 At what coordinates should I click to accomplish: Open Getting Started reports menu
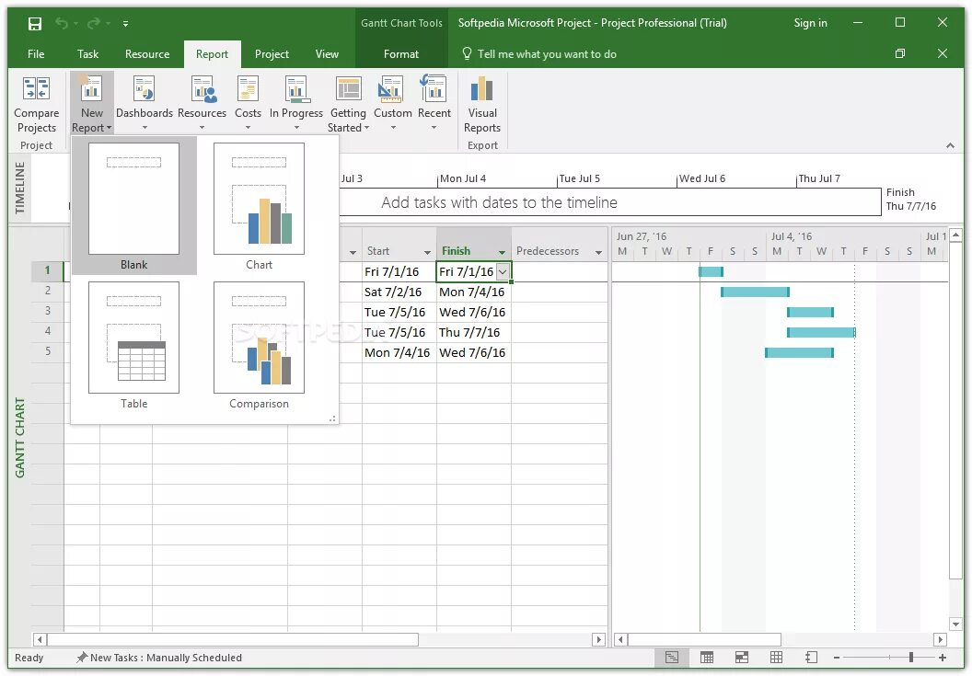coord(348,104)
